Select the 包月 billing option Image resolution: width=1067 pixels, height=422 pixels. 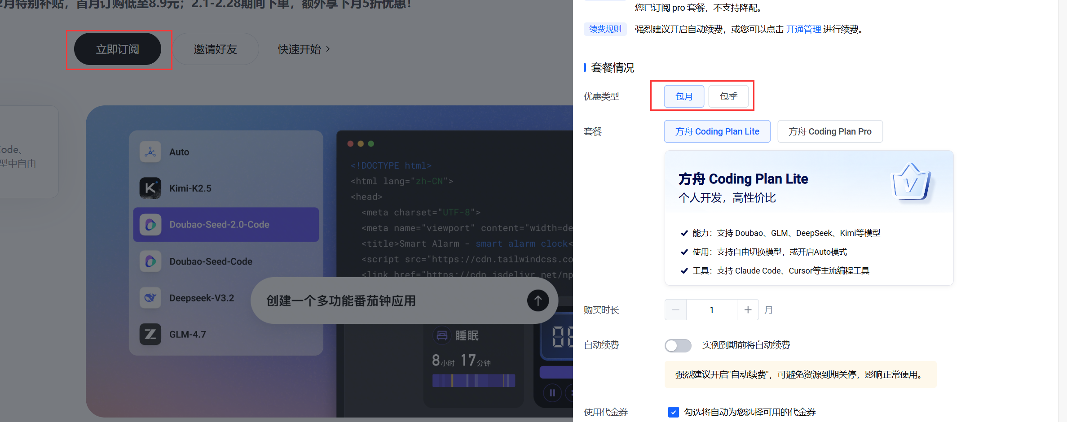coord(683,96)
